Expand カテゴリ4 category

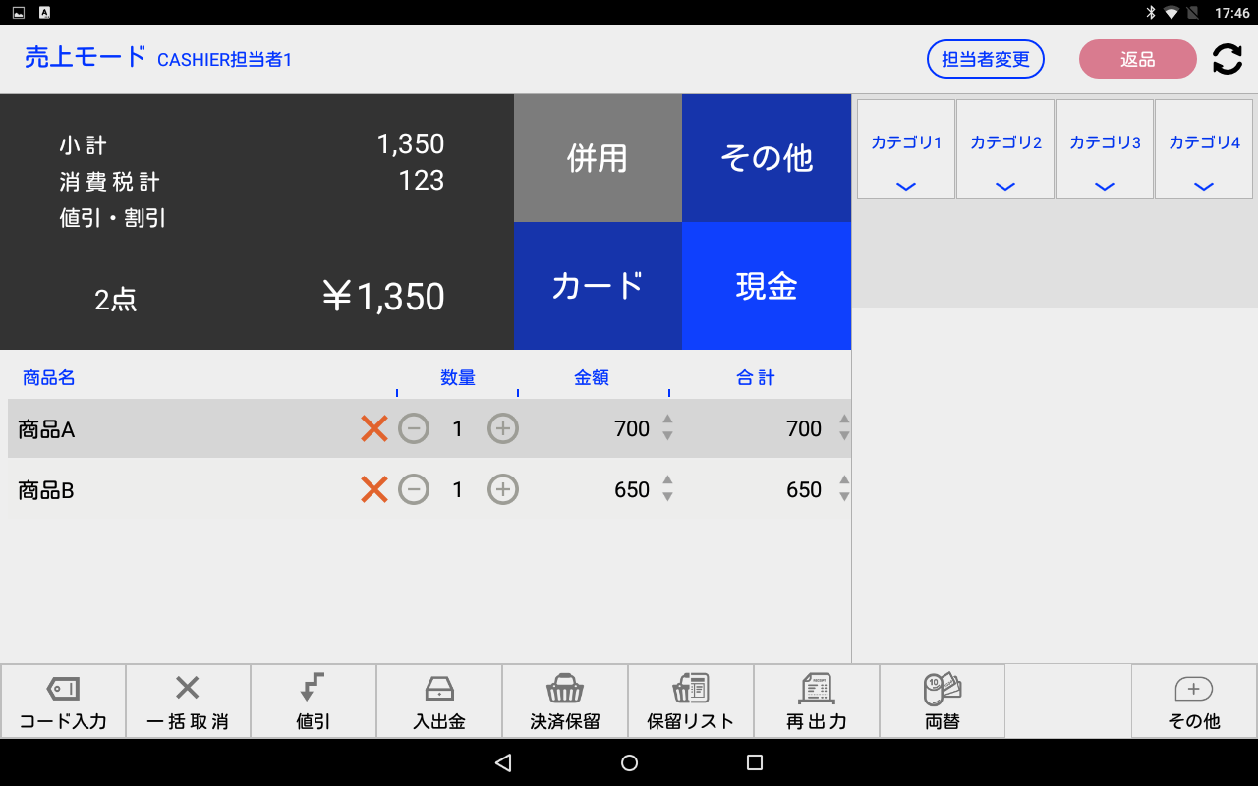1204,149
